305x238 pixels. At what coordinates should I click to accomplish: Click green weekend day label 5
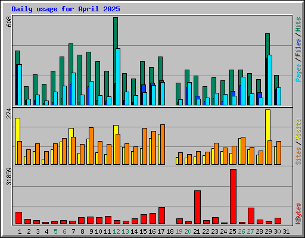(55, 231)
